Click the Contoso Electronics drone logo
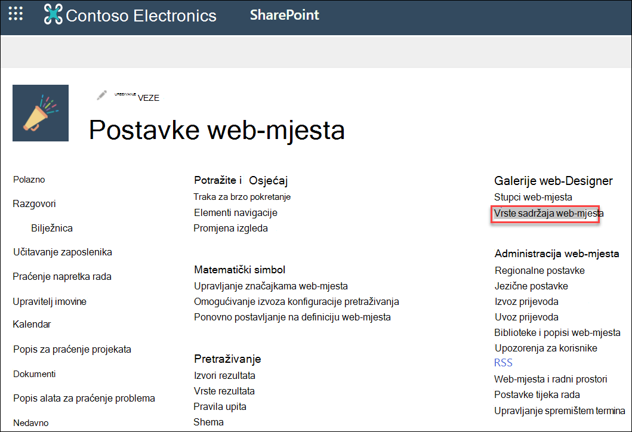 point(53,14)
